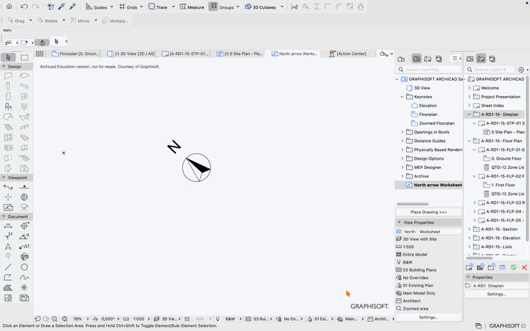Select the Dimension tool
The width and height of the screenshot is (530, 331).
point(8,226)
